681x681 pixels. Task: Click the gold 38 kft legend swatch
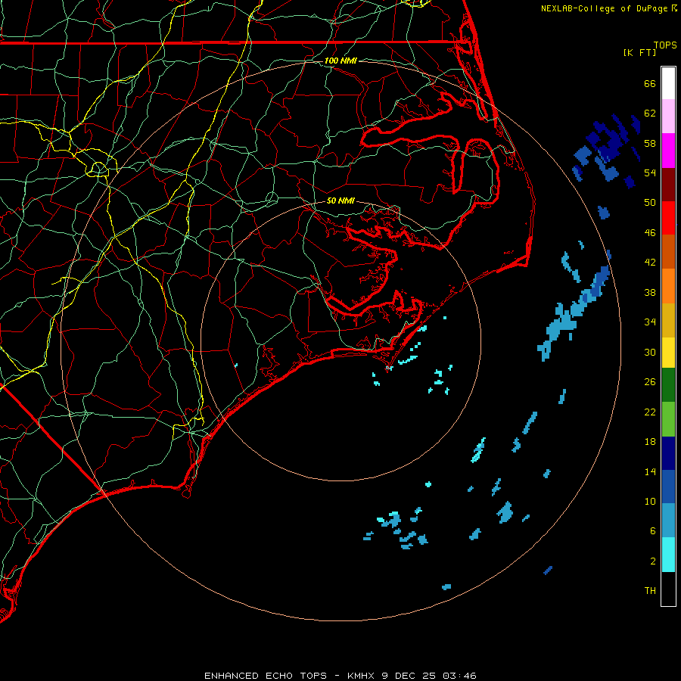(668, 319)
